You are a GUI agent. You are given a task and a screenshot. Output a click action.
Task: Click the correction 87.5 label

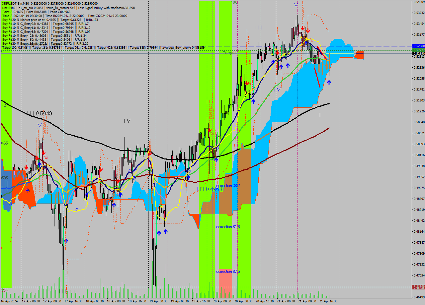pos(228,272)
